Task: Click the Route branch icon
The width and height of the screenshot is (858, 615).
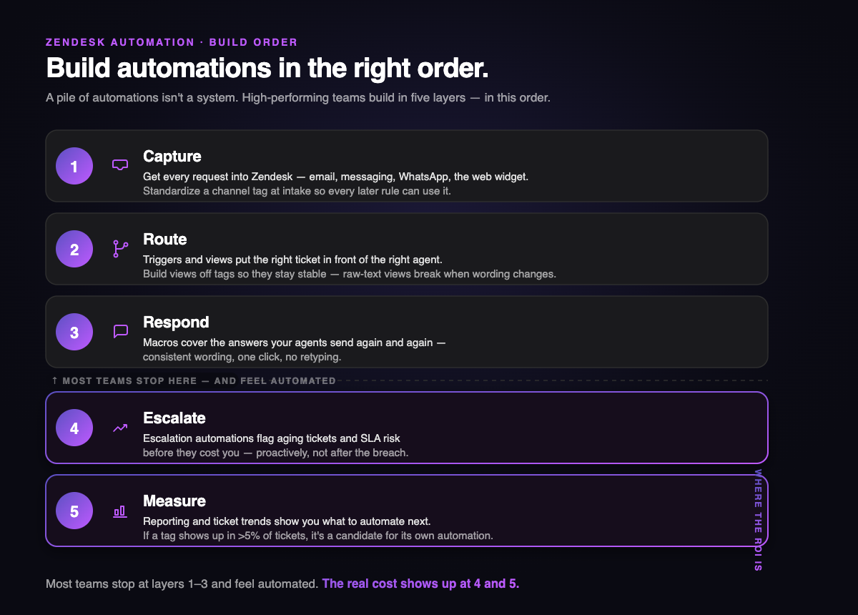Action: (120, 249)
